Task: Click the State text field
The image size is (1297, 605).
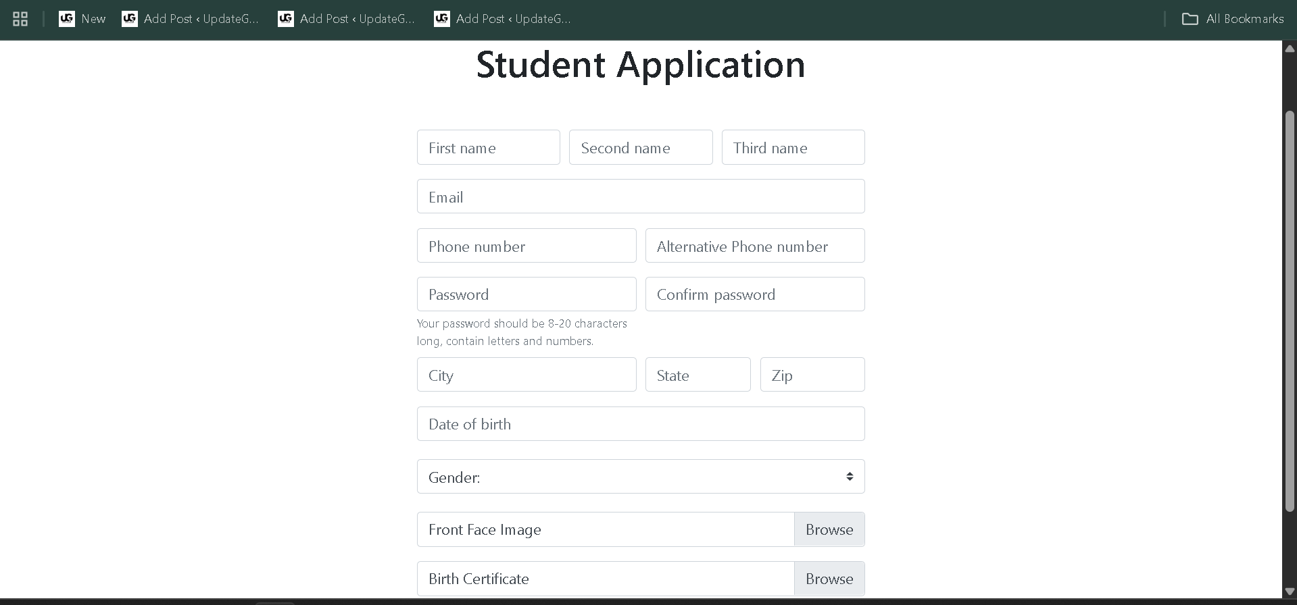Action: pos(698,375)
